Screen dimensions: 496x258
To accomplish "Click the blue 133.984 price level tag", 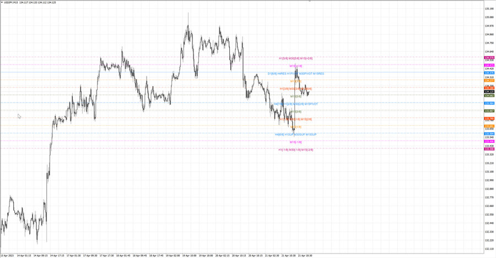I will click(x=489, y=103).
